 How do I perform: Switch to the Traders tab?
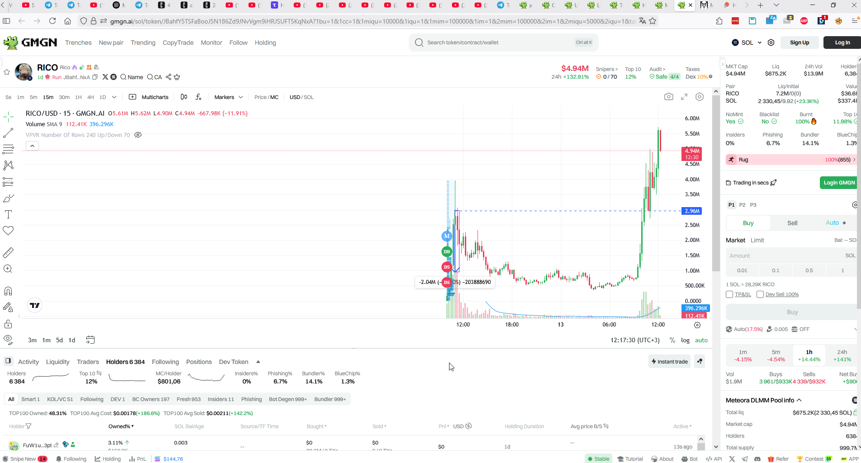coord(88,362)
